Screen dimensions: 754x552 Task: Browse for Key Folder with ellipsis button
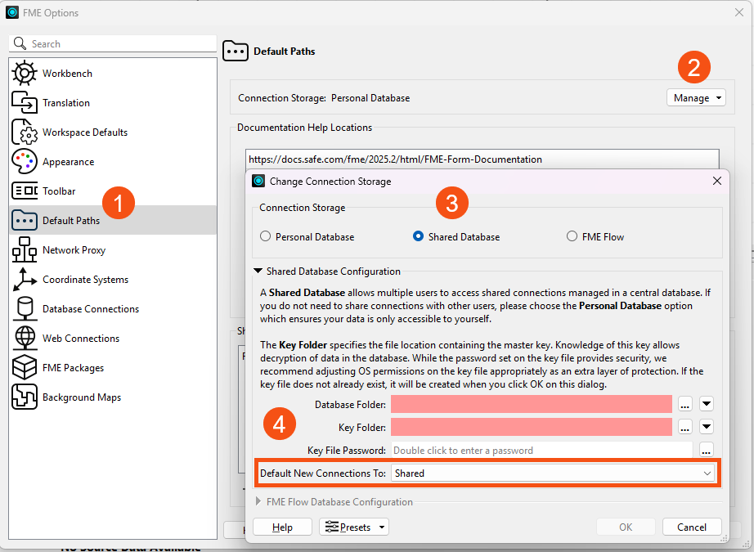[685, 427]
